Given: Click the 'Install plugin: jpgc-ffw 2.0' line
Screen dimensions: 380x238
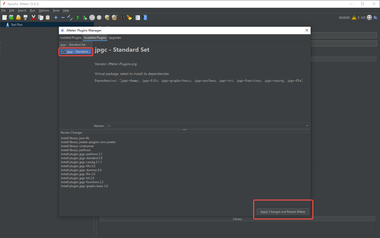Looking at the screenshot, I should click(x=78, y=174).
